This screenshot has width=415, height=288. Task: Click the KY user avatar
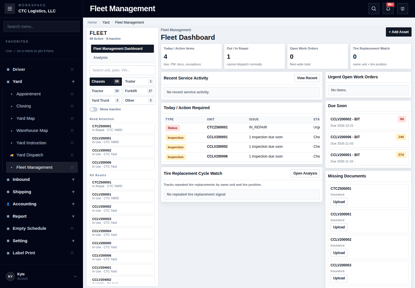(x=10, y=276)
